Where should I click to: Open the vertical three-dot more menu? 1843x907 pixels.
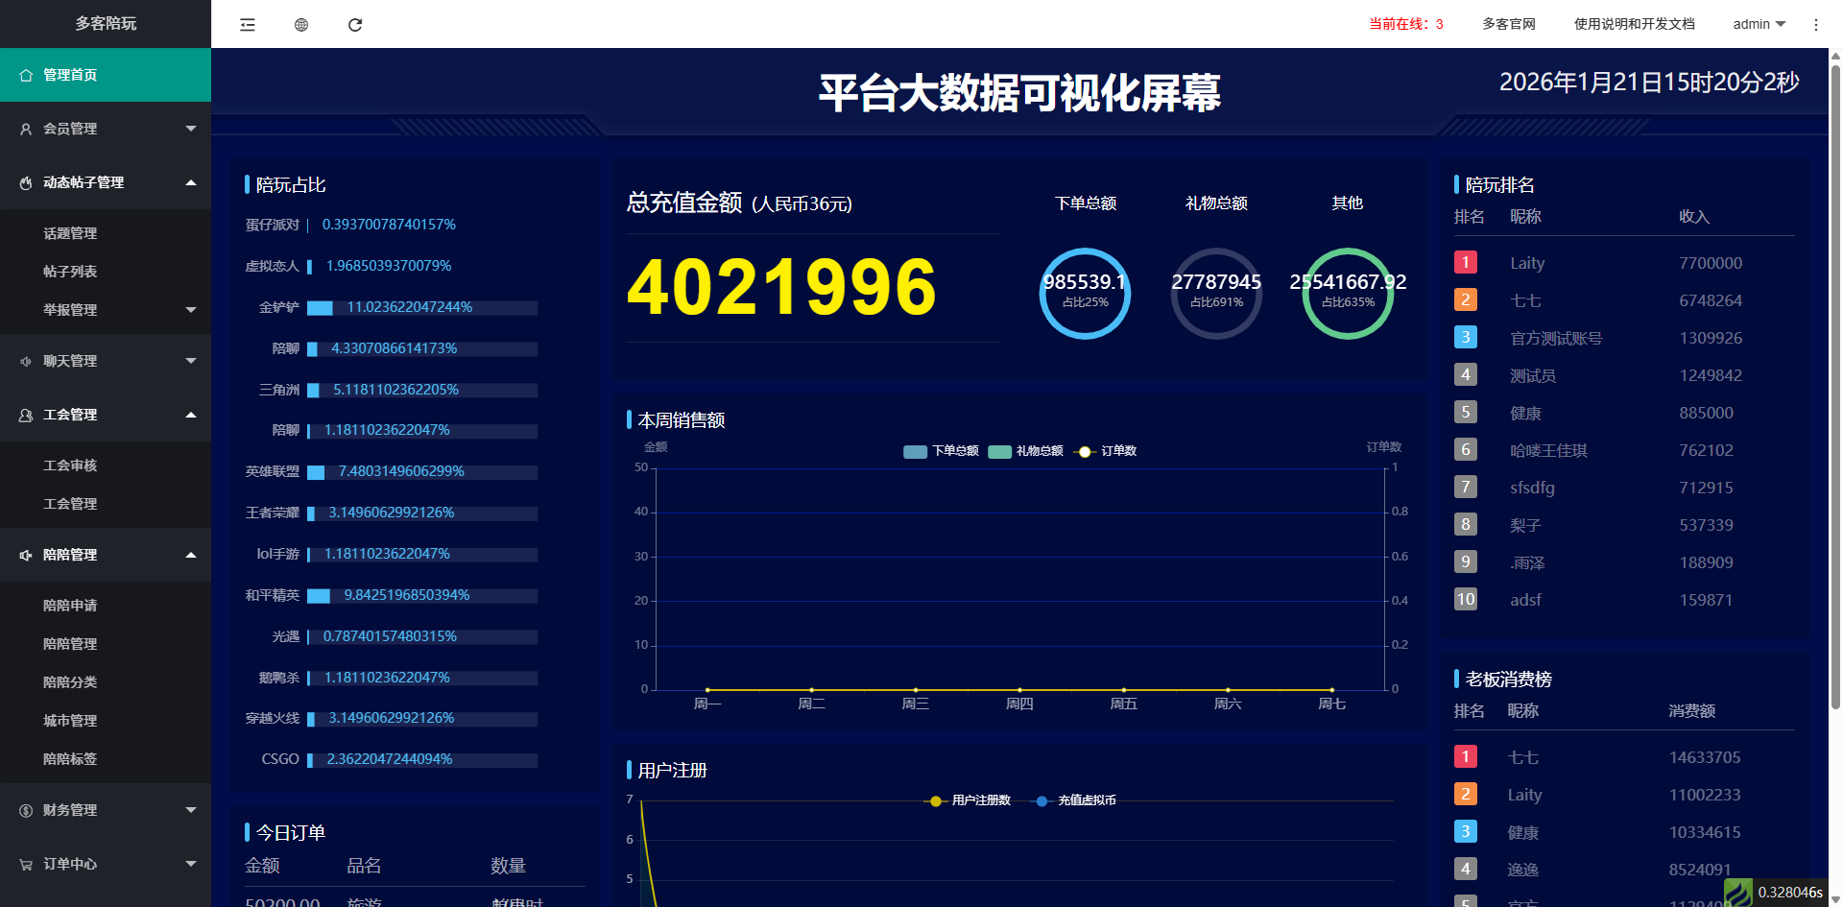click(x=1815, y=25)
